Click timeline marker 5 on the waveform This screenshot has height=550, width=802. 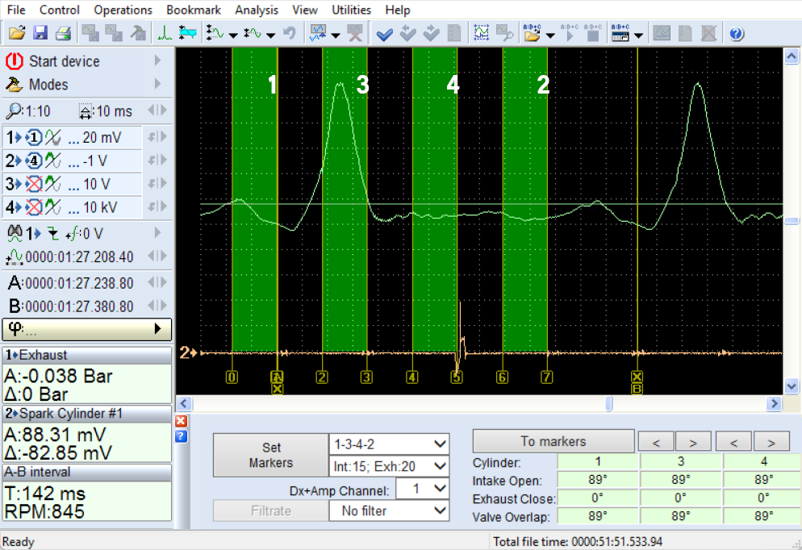click(457, 377)
